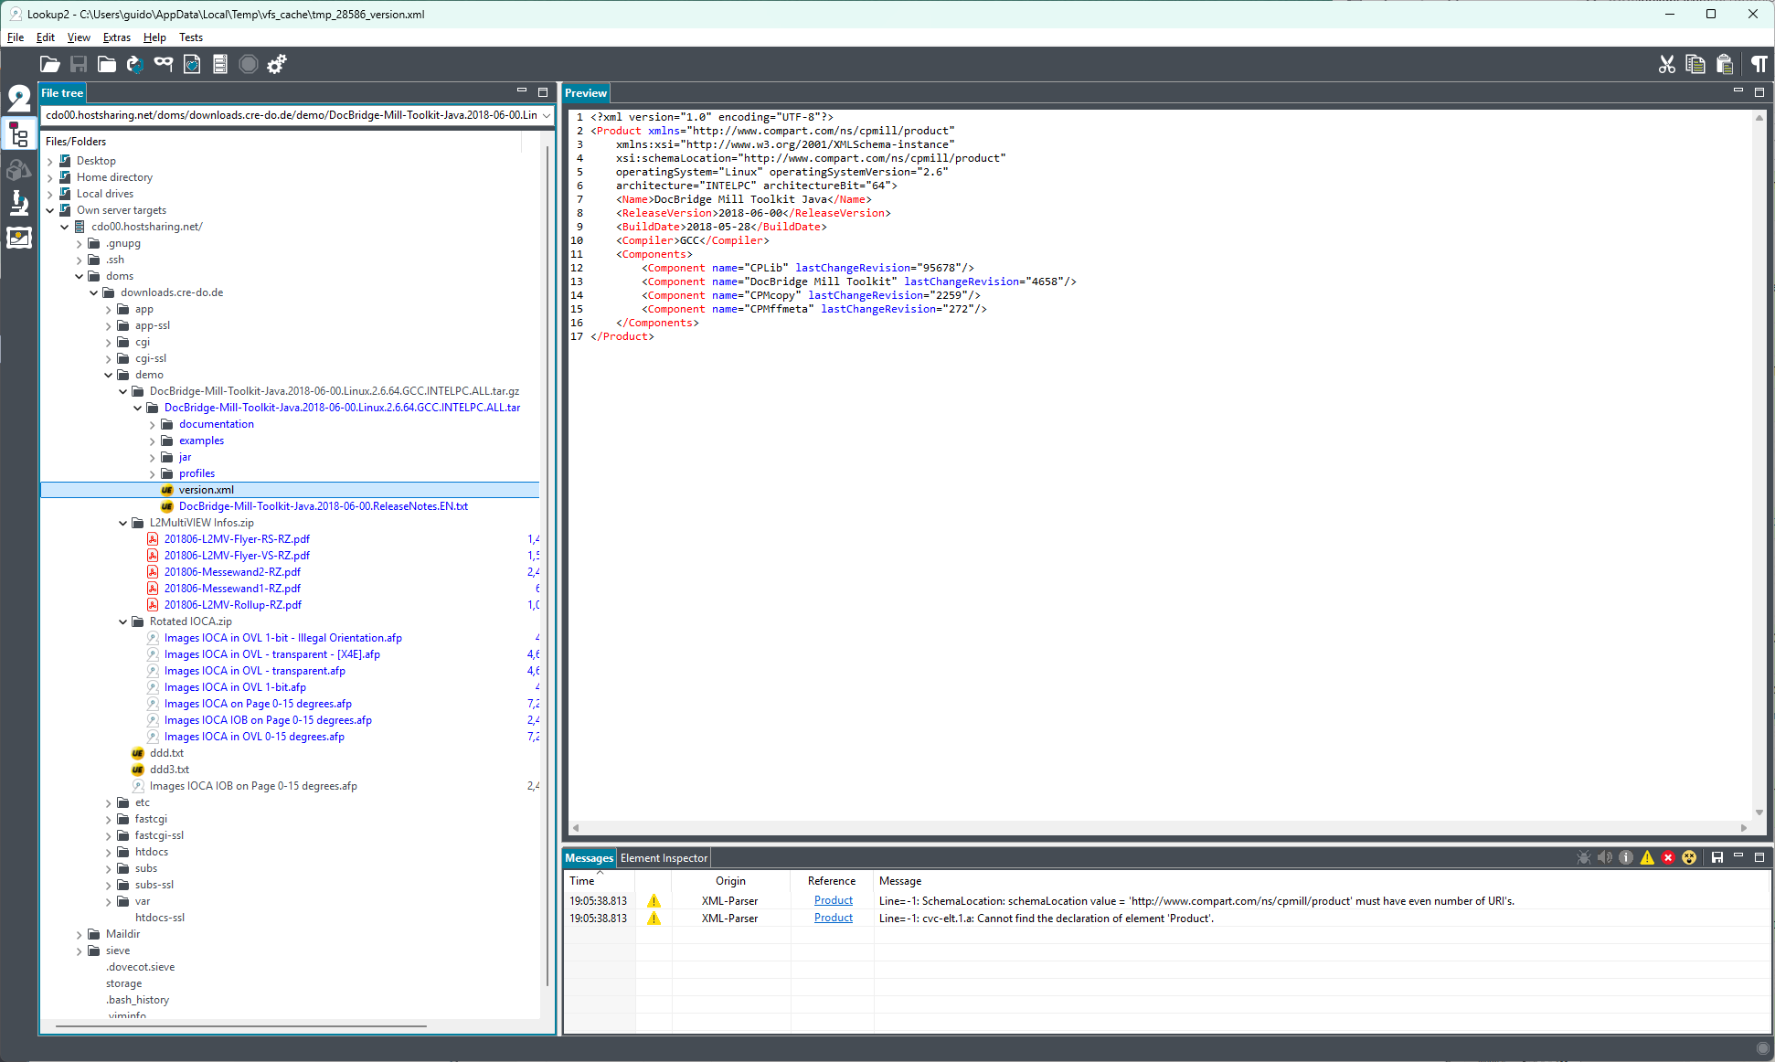Open the Extras menu
The height and width of the screenshot is (1062, 1775).
pos(116,37)
